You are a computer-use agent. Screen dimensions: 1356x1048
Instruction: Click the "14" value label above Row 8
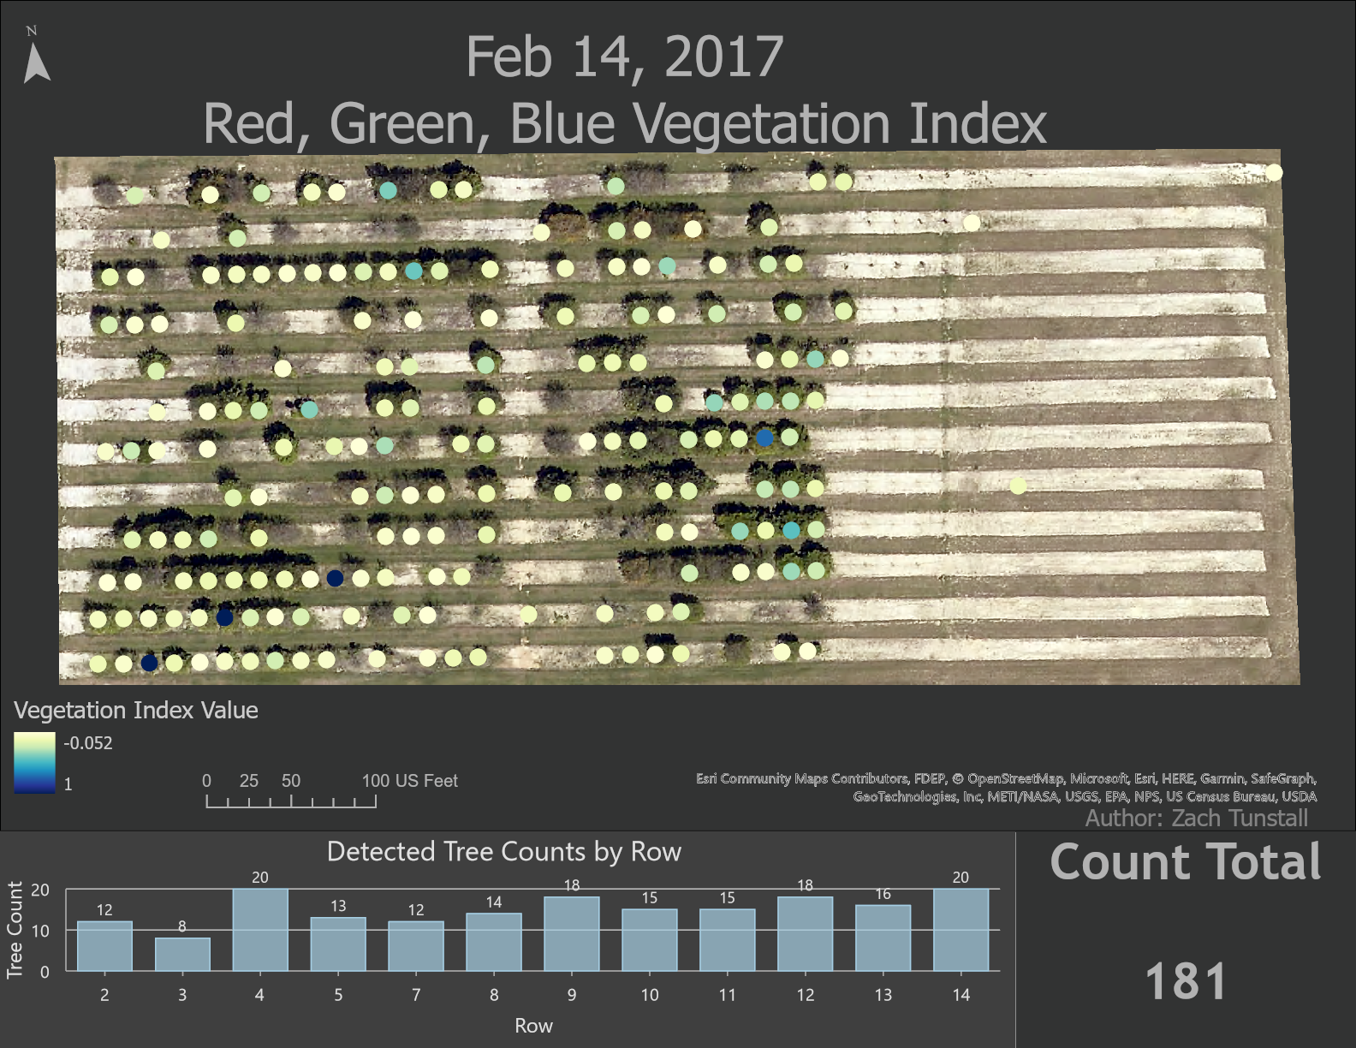click(x=494, y=902)
